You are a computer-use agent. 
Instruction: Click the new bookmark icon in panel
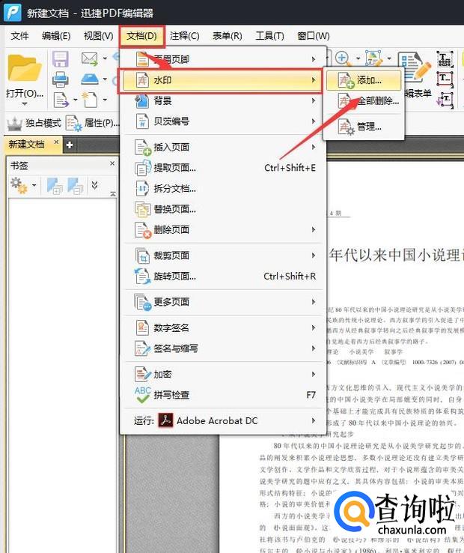[x=55, y=186]
